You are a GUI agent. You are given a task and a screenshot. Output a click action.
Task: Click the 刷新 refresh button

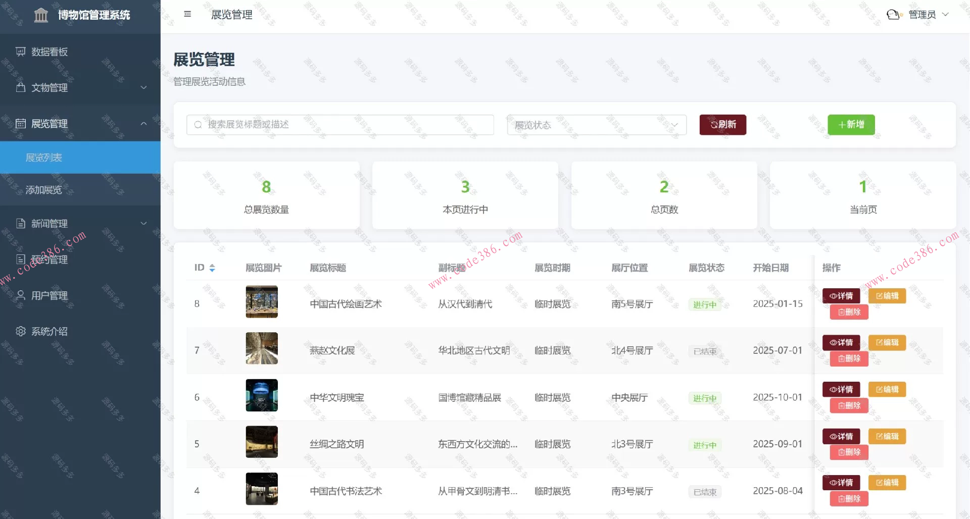722,125
